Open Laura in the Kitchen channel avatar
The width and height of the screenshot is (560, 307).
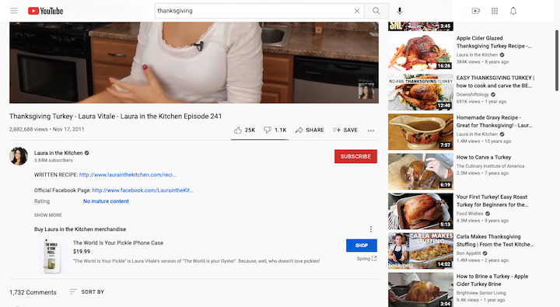19,156
